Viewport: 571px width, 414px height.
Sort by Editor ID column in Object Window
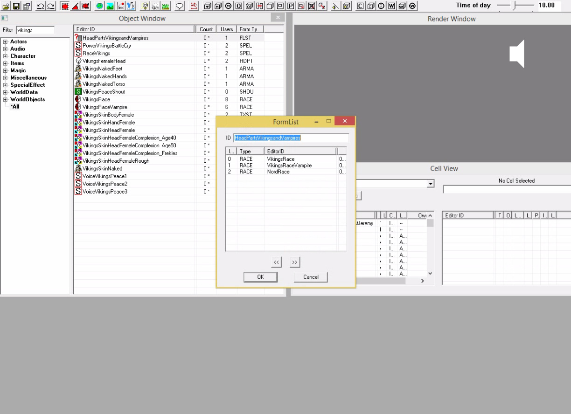134,29
